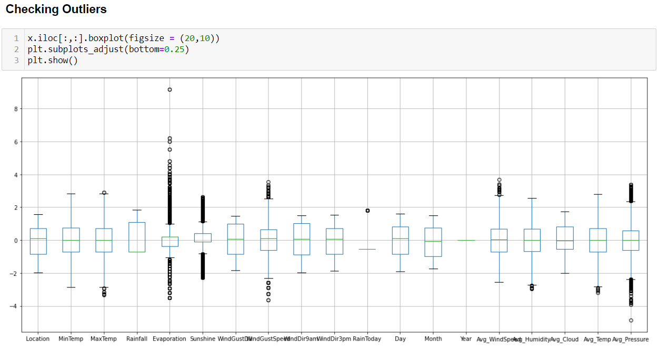Click the RainToday outlier point near value 2
This screenshot has height=348, width=659.
367,211
